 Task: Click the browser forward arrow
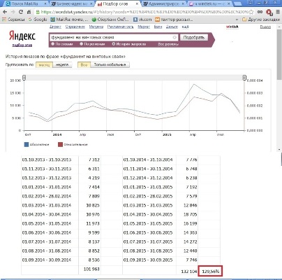tap(13, 12)
